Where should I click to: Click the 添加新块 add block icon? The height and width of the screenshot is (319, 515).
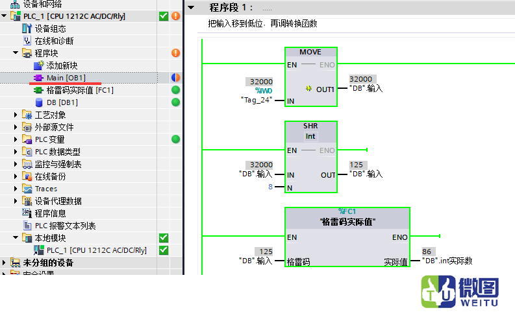point(38,65)
